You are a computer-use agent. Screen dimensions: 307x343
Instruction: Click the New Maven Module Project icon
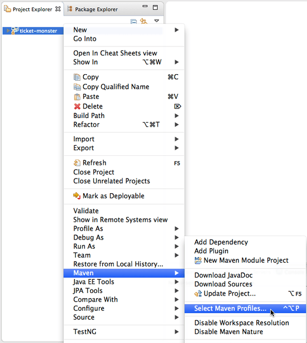coord(198,260)
